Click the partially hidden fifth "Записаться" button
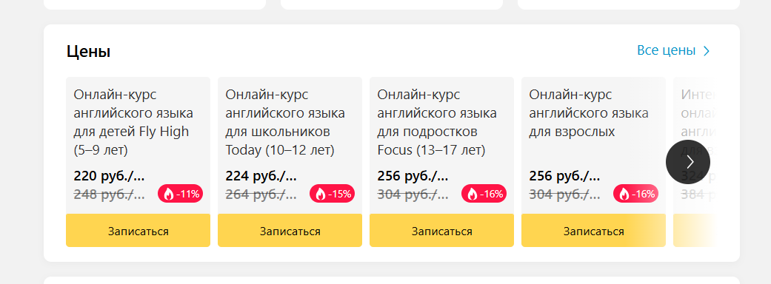Screen dimensions: 771x284 [693, 231]
